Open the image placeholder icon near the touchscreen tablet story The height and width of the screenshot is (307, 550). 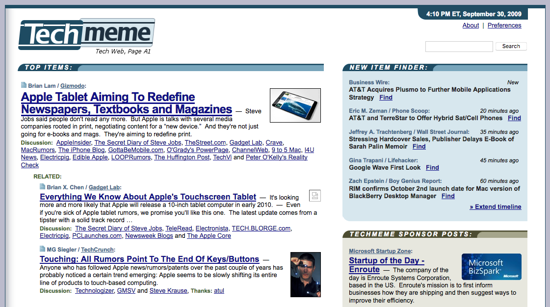[x=314, y=195]
